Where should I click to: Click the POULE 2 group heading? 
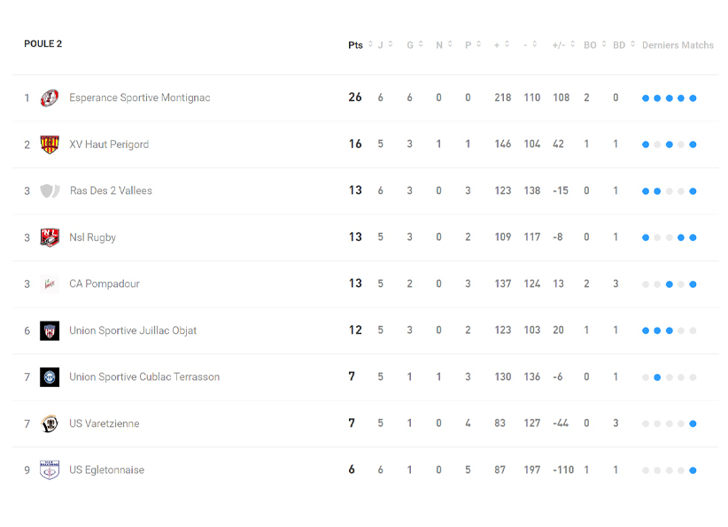pos(43,43)
